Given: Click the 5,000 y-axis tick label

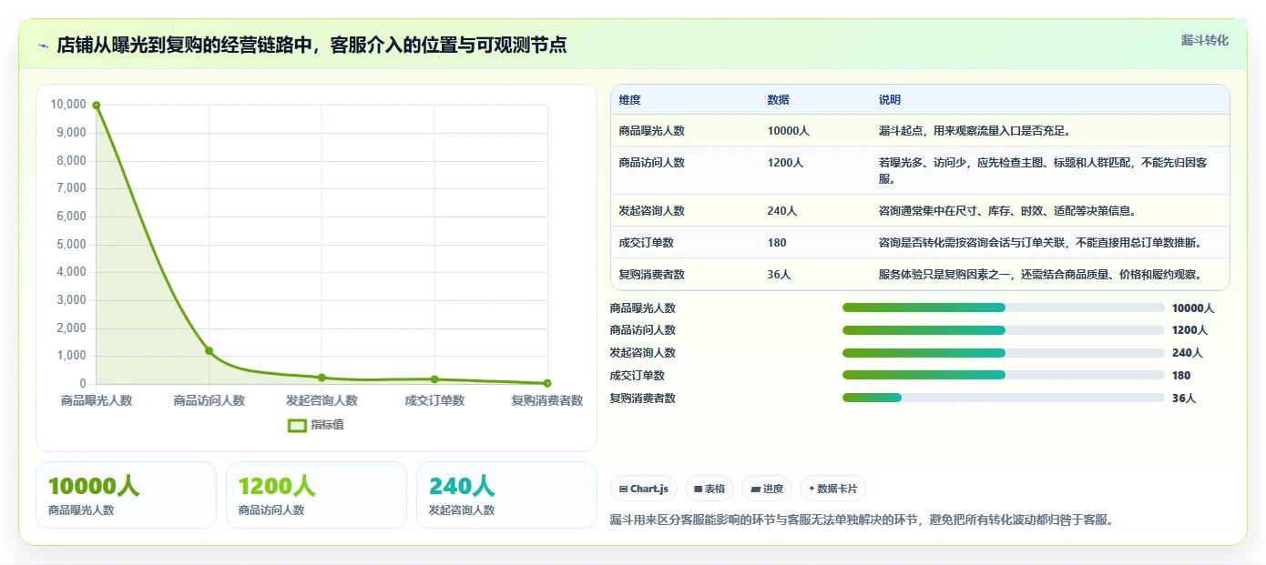Looking at the screenshot, I should 71,245.
